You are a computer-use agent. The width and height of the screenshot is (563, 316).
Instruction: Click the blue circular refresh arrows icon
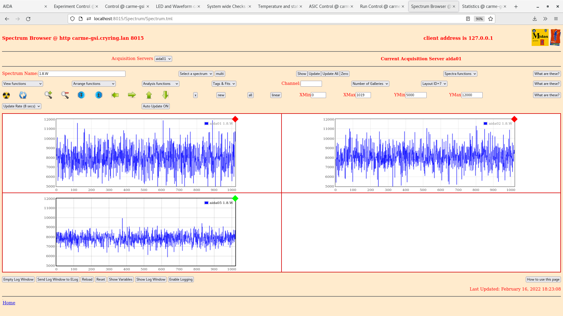tap(23, 95)
